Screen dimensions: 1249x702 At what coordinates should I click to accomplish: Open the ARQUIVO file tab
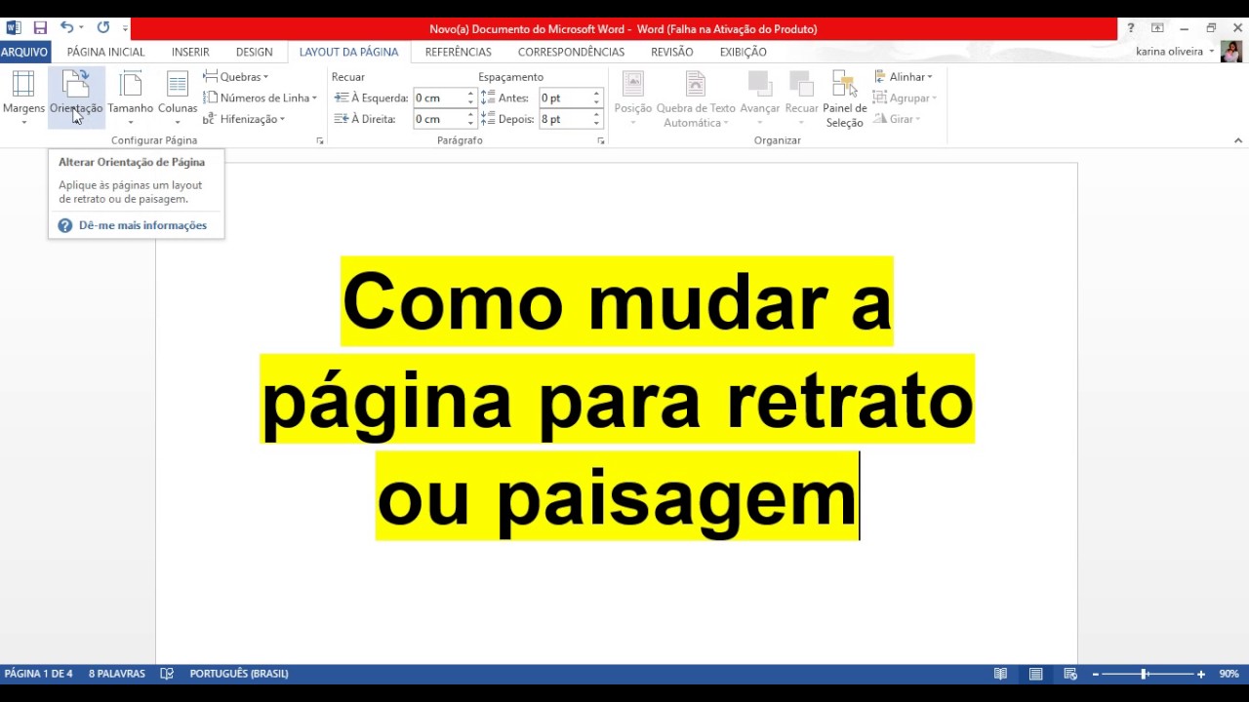point(24,52)
